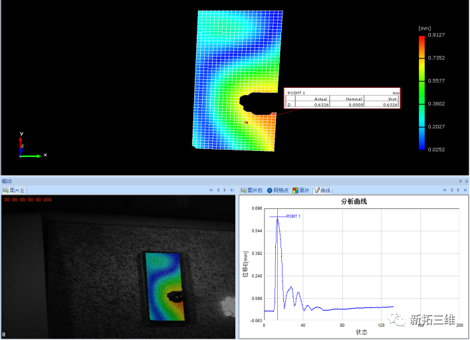Click the timestamp 00:00:00:00:00:000 in left image
Image resolution: width=470 pixels, height=340 pixels.
point(28,200)
